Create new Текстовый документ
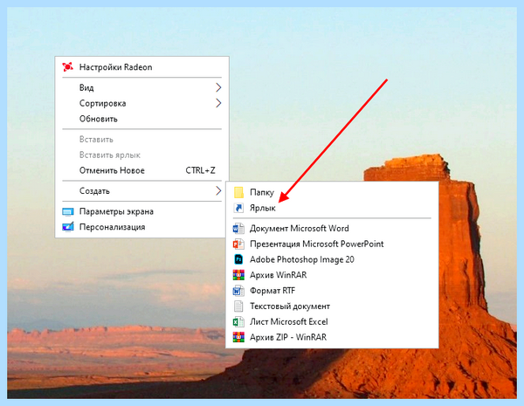Screen dimensions: 524x406 click(x=332, y=306)
